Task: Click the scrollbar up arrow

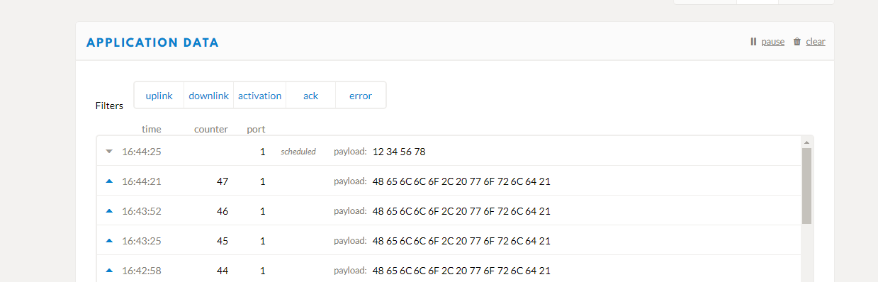Action: (806, 142)
